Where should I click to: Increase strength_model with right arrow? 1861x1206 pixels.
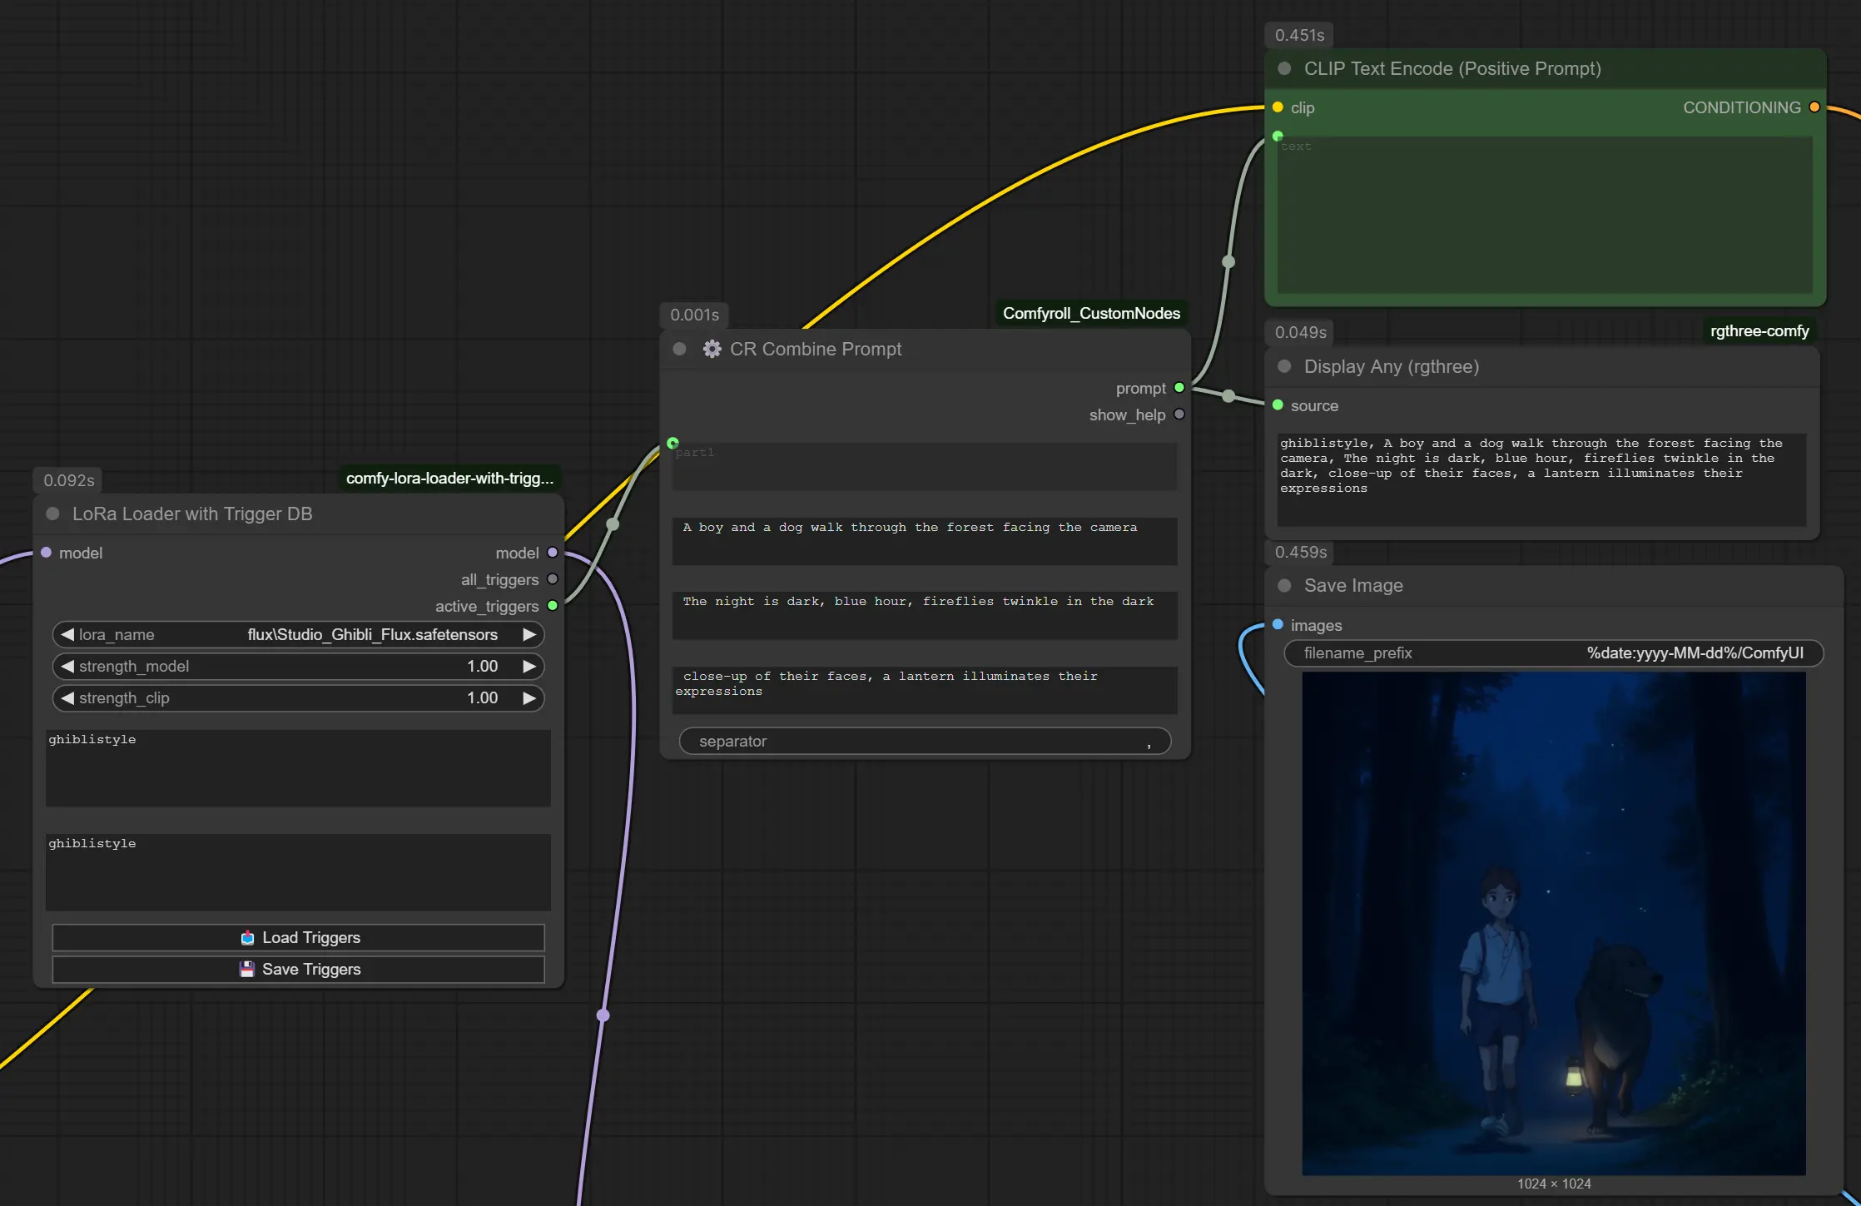click(x=529, y=666)
